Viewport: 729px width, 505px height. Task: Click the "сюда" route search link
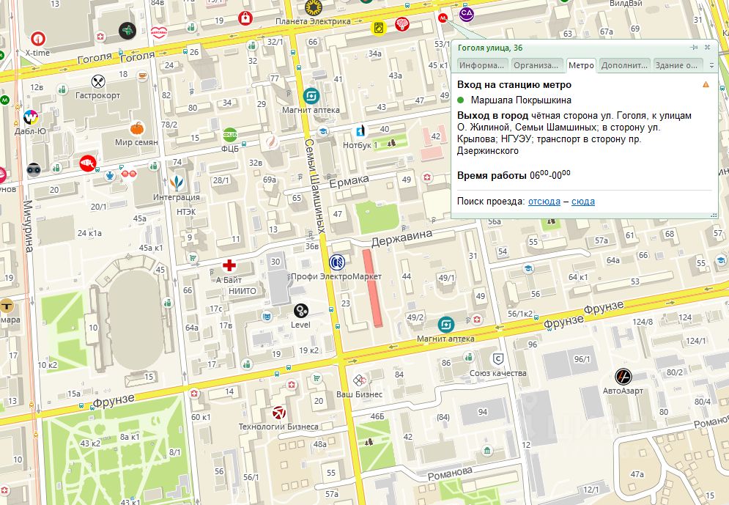click(x=582, y=202)
